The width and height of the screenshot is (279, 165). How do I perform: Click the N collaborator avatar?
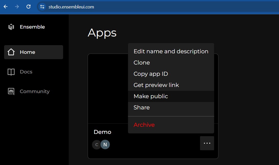[105, 144]
